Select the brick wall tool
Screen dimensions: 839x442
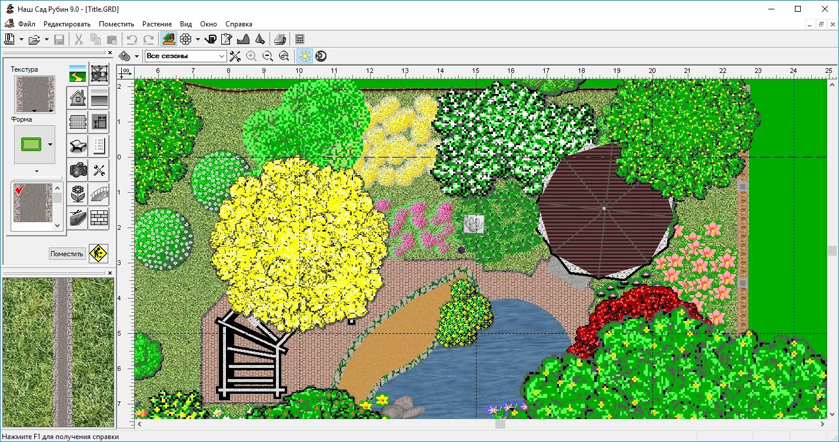click(x=99, y=218)
